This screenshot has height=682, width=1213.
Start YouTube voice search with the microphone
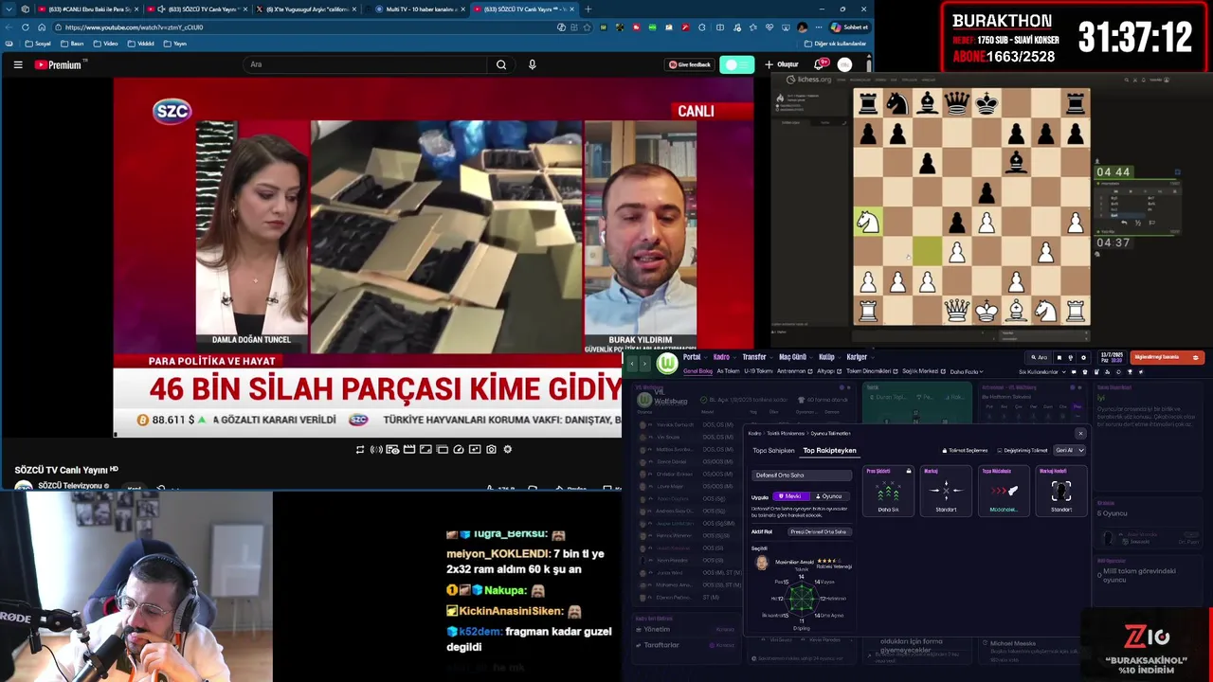pyautogui.click(x=532, y=64)
